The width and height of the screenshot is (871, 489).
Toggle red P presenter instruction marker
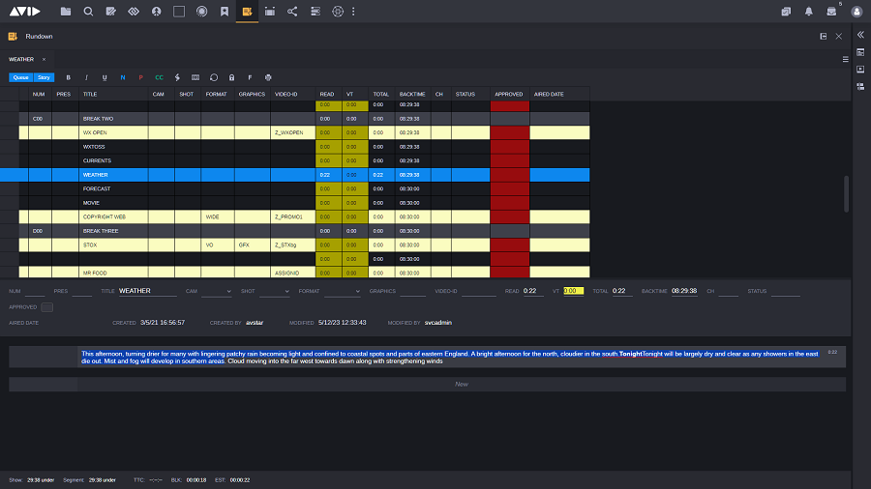coord(140,77)
